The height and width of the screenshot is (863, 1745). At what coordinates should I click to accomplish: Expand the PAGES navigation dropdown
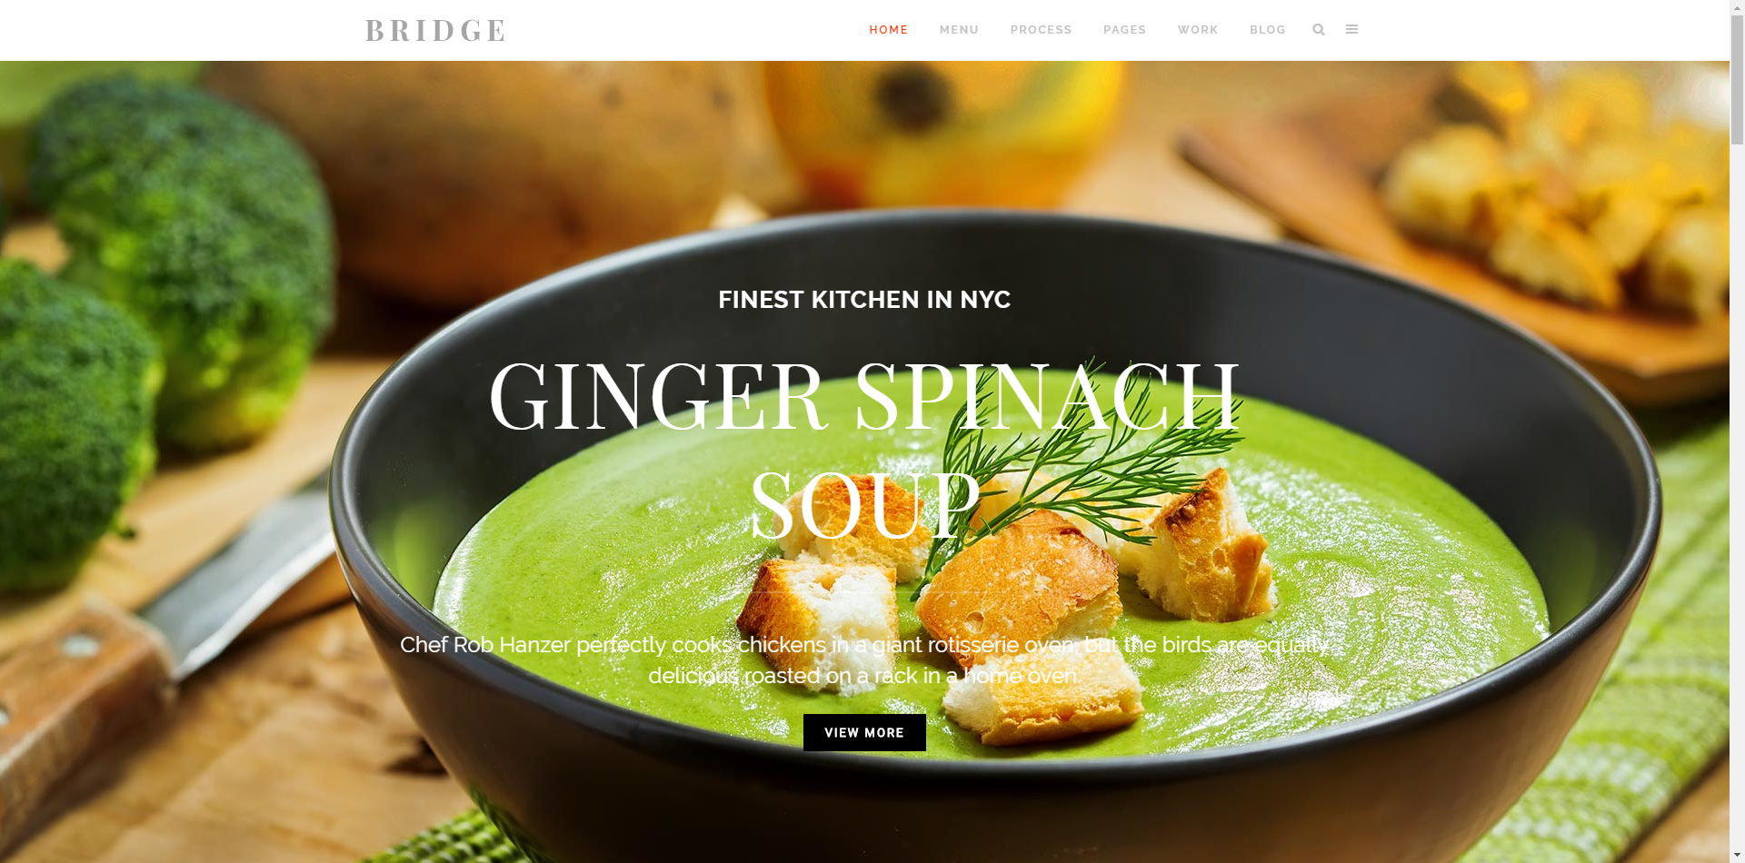coord(1124,30)
